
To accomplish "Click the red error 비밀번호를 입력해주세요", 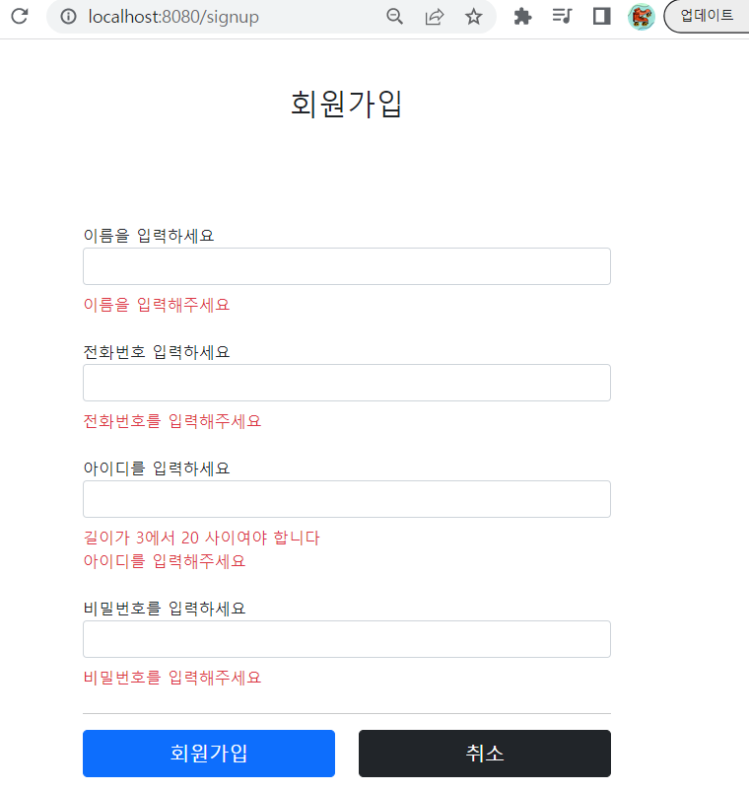I will [172, 678].
